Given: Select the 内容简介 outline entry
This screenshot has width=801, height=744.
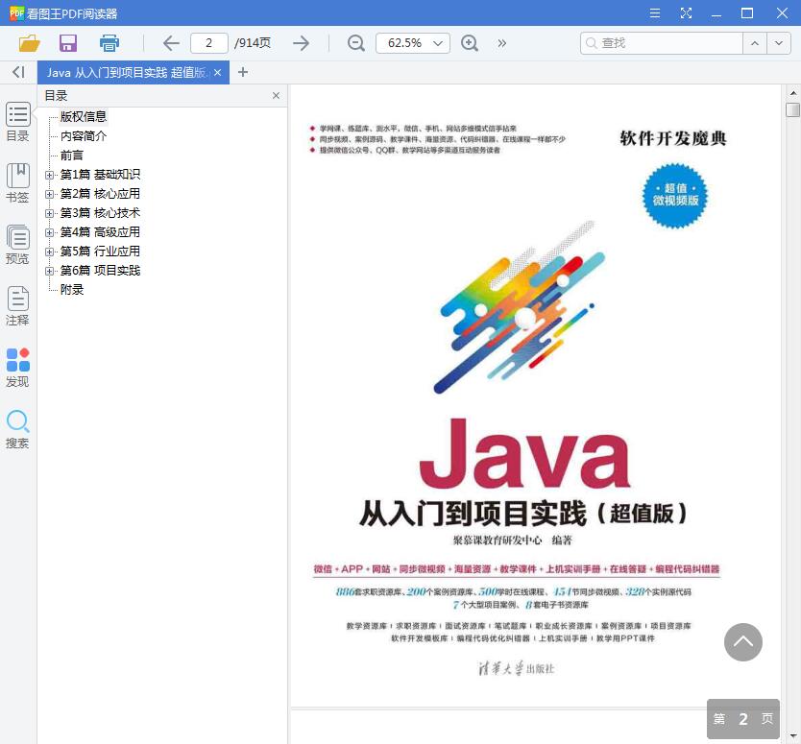Looking at the screenshot, I should [84, 135].
